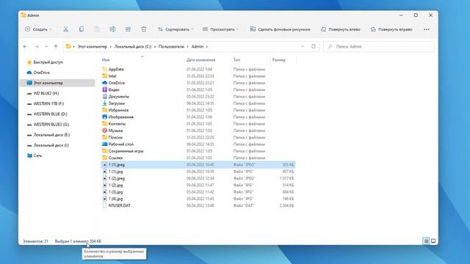This screenshot has width=470, height=264.
Task: Select Этот компьютер in sidebar
Action: [x=57, y=83]
